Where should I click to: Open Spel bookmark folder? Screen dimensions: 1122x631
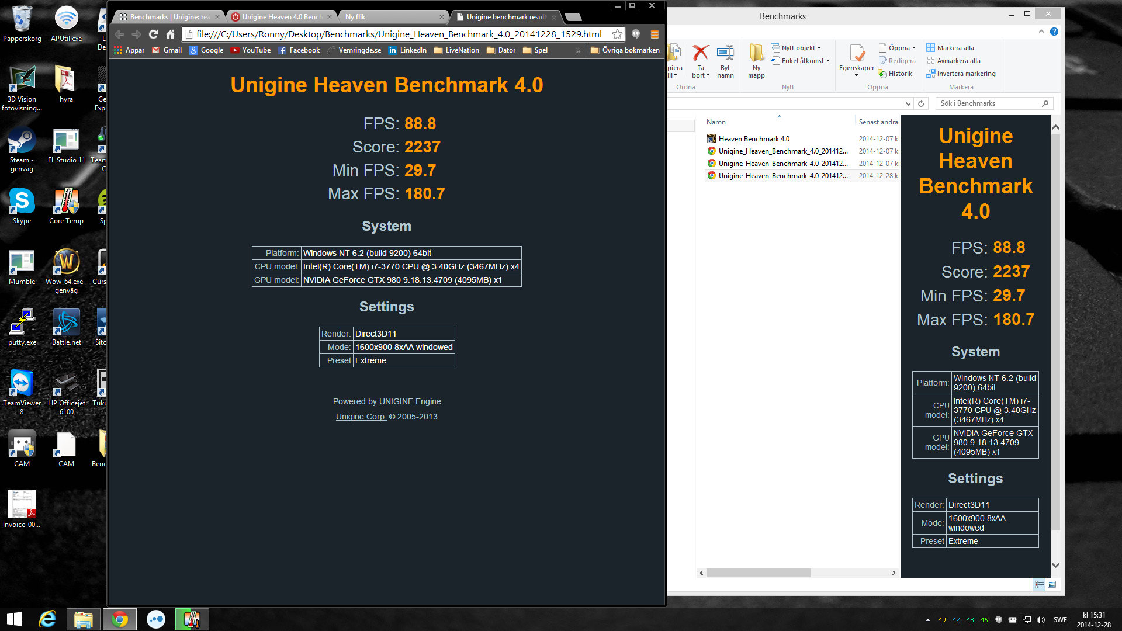point(535,50)
